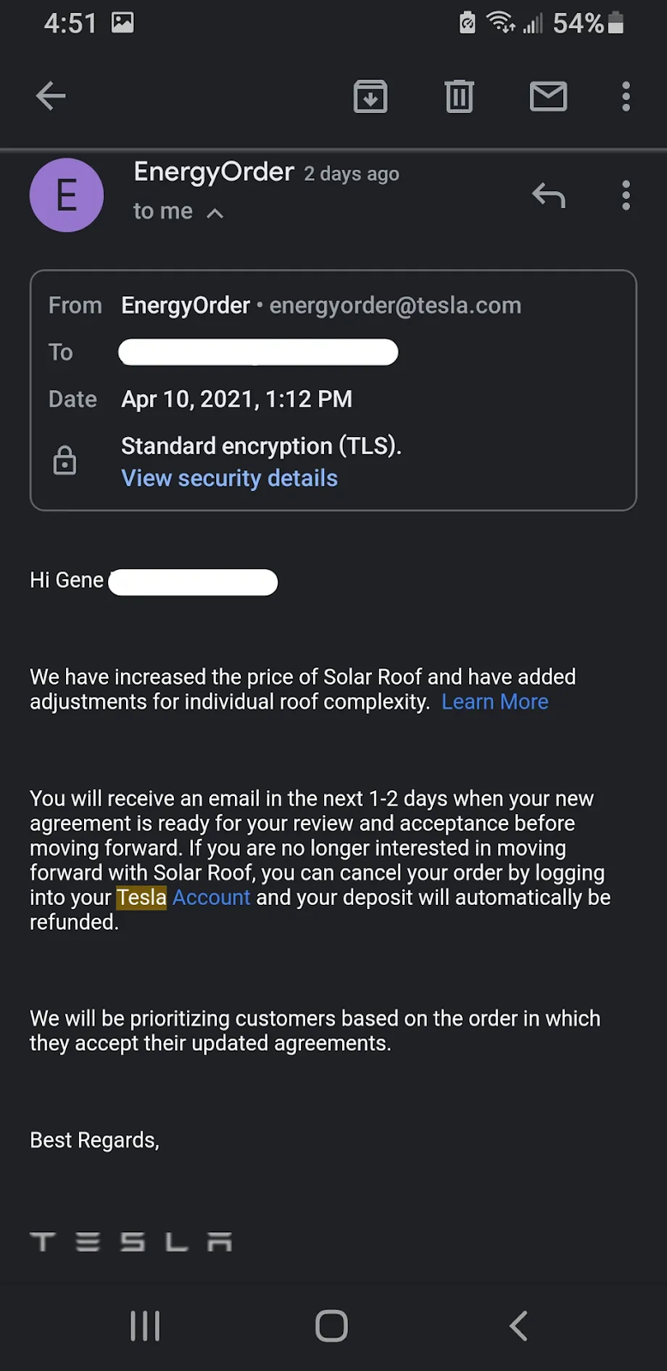Tap highlighted Tesla word
The width and height of the screenshot is (667, 1371).
click(141, 897)
